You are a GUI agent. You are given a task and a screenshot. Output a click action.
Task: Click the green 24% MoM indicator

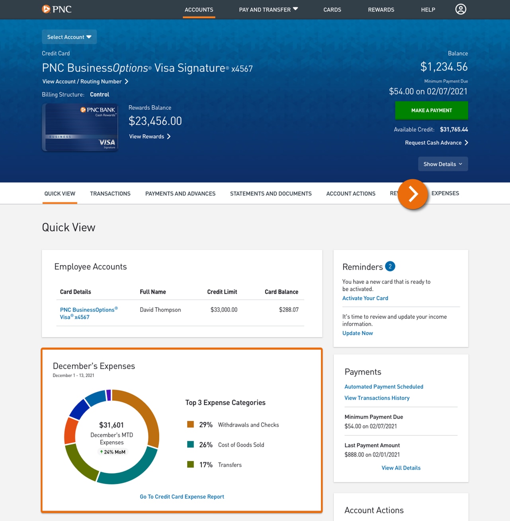113,452
